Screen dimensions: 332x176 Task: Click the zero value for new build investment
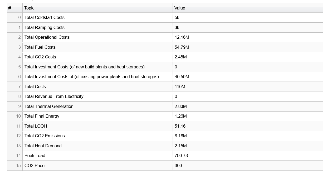[176, 67]
